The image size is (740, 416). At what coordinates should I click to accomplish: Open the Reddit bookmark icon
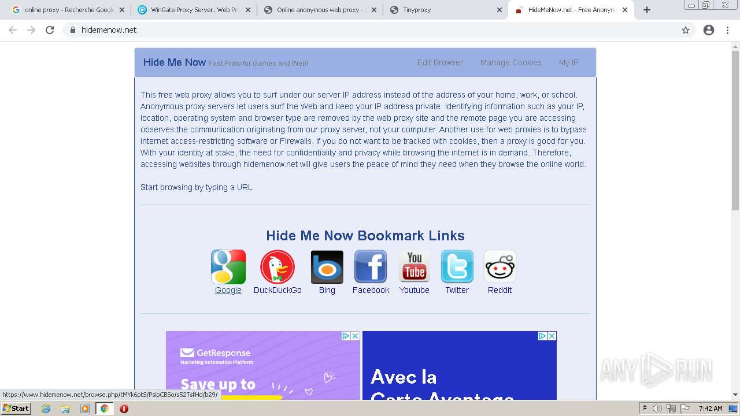(x=500, y=267)
